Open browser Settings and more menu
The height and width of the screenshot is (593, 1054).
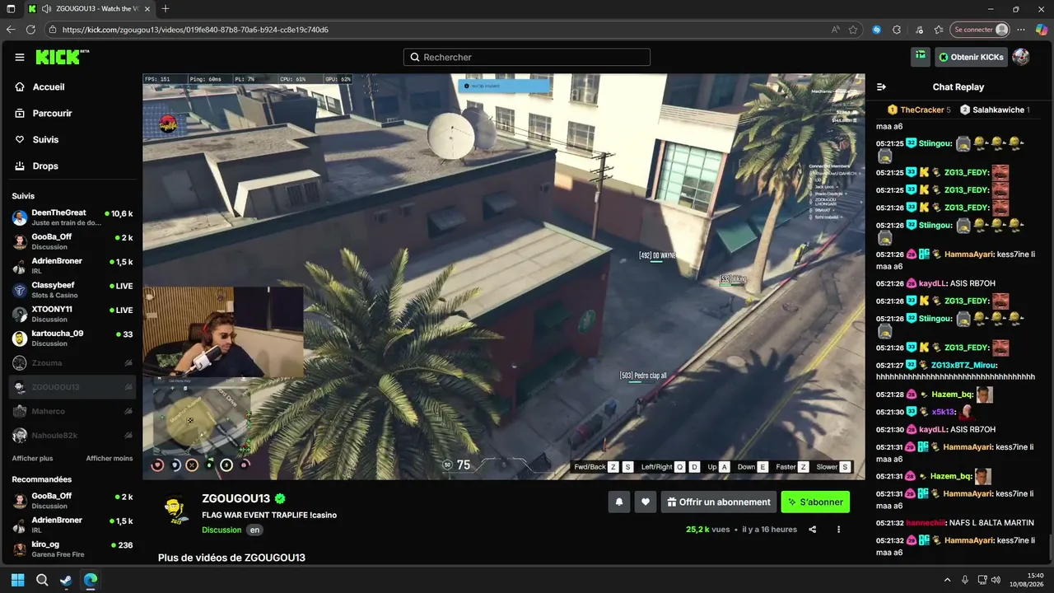[x=1021, y=30]
